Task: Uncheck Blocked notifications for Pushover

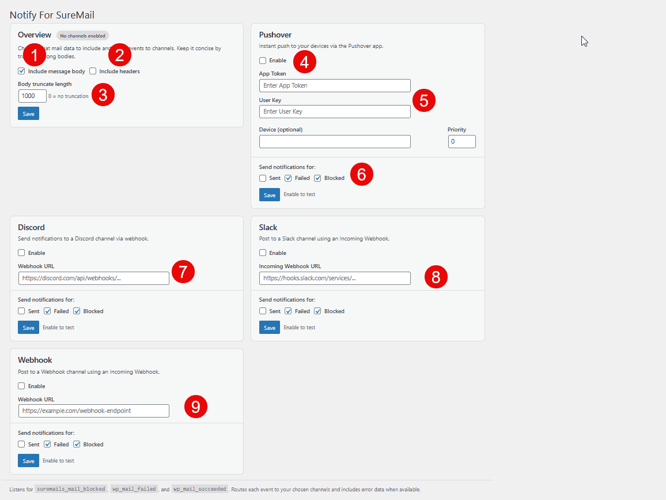Action: 317,178
